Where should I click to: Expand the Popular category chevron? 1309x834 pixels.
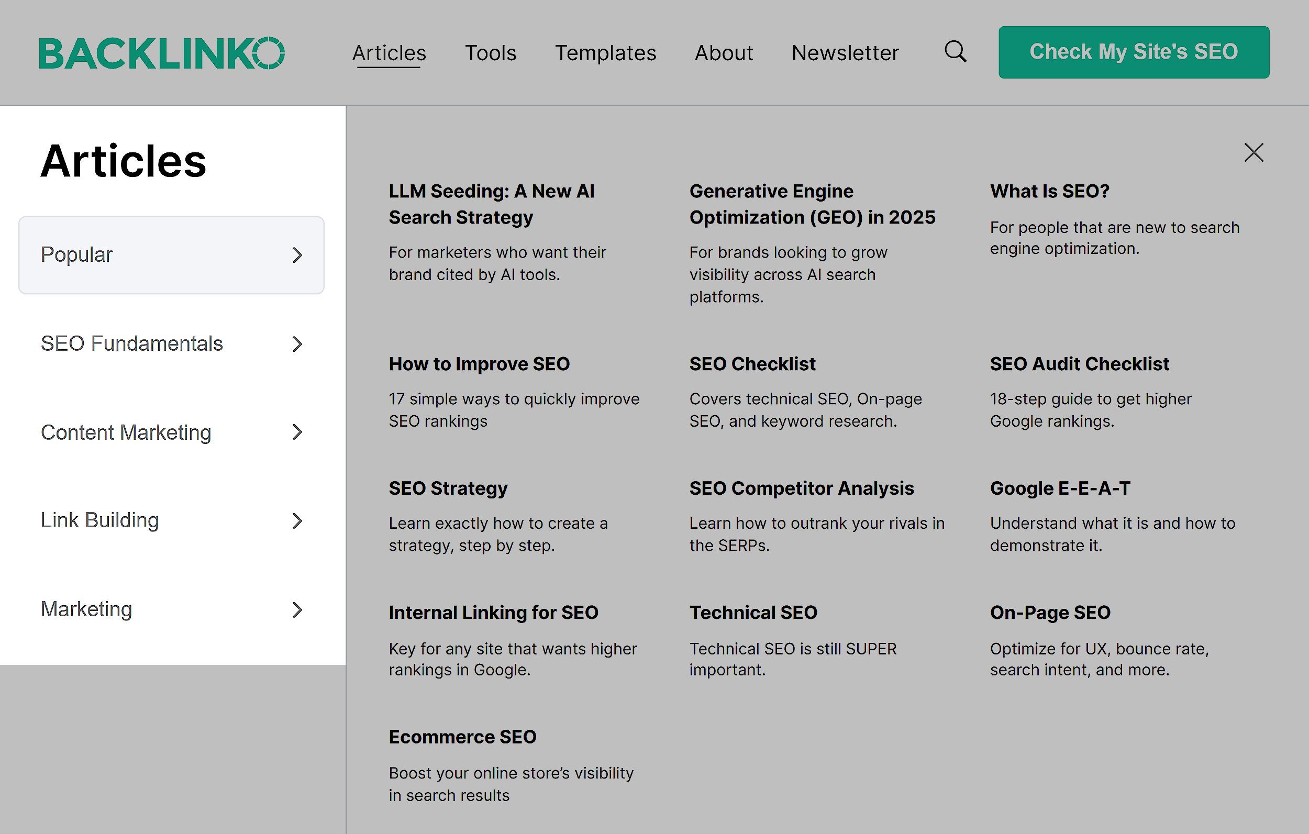297,255
